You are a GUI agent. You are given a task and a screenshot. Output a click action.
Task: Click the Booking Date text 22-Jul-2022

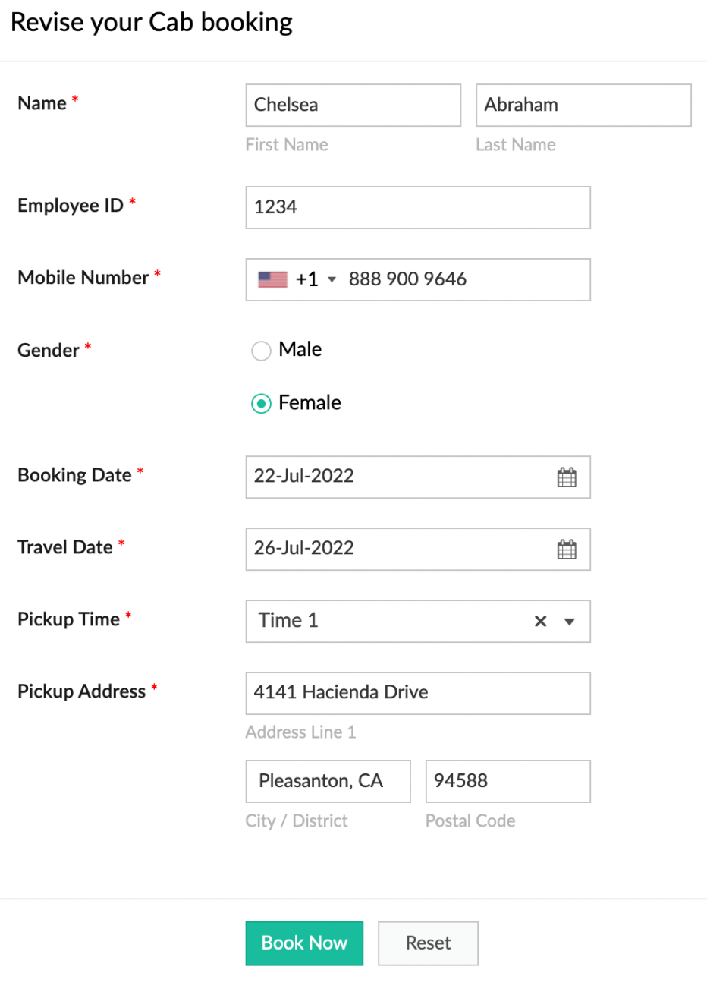(304, 477)
